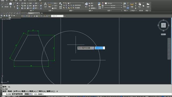Open the Express Tools ribbon tab
This screenshot has width=172, height=97.
point(32,1)
